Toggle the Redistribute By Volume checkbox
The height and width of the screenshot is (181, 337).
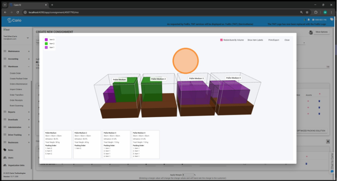pyautogui.click(x=221, y=40)
